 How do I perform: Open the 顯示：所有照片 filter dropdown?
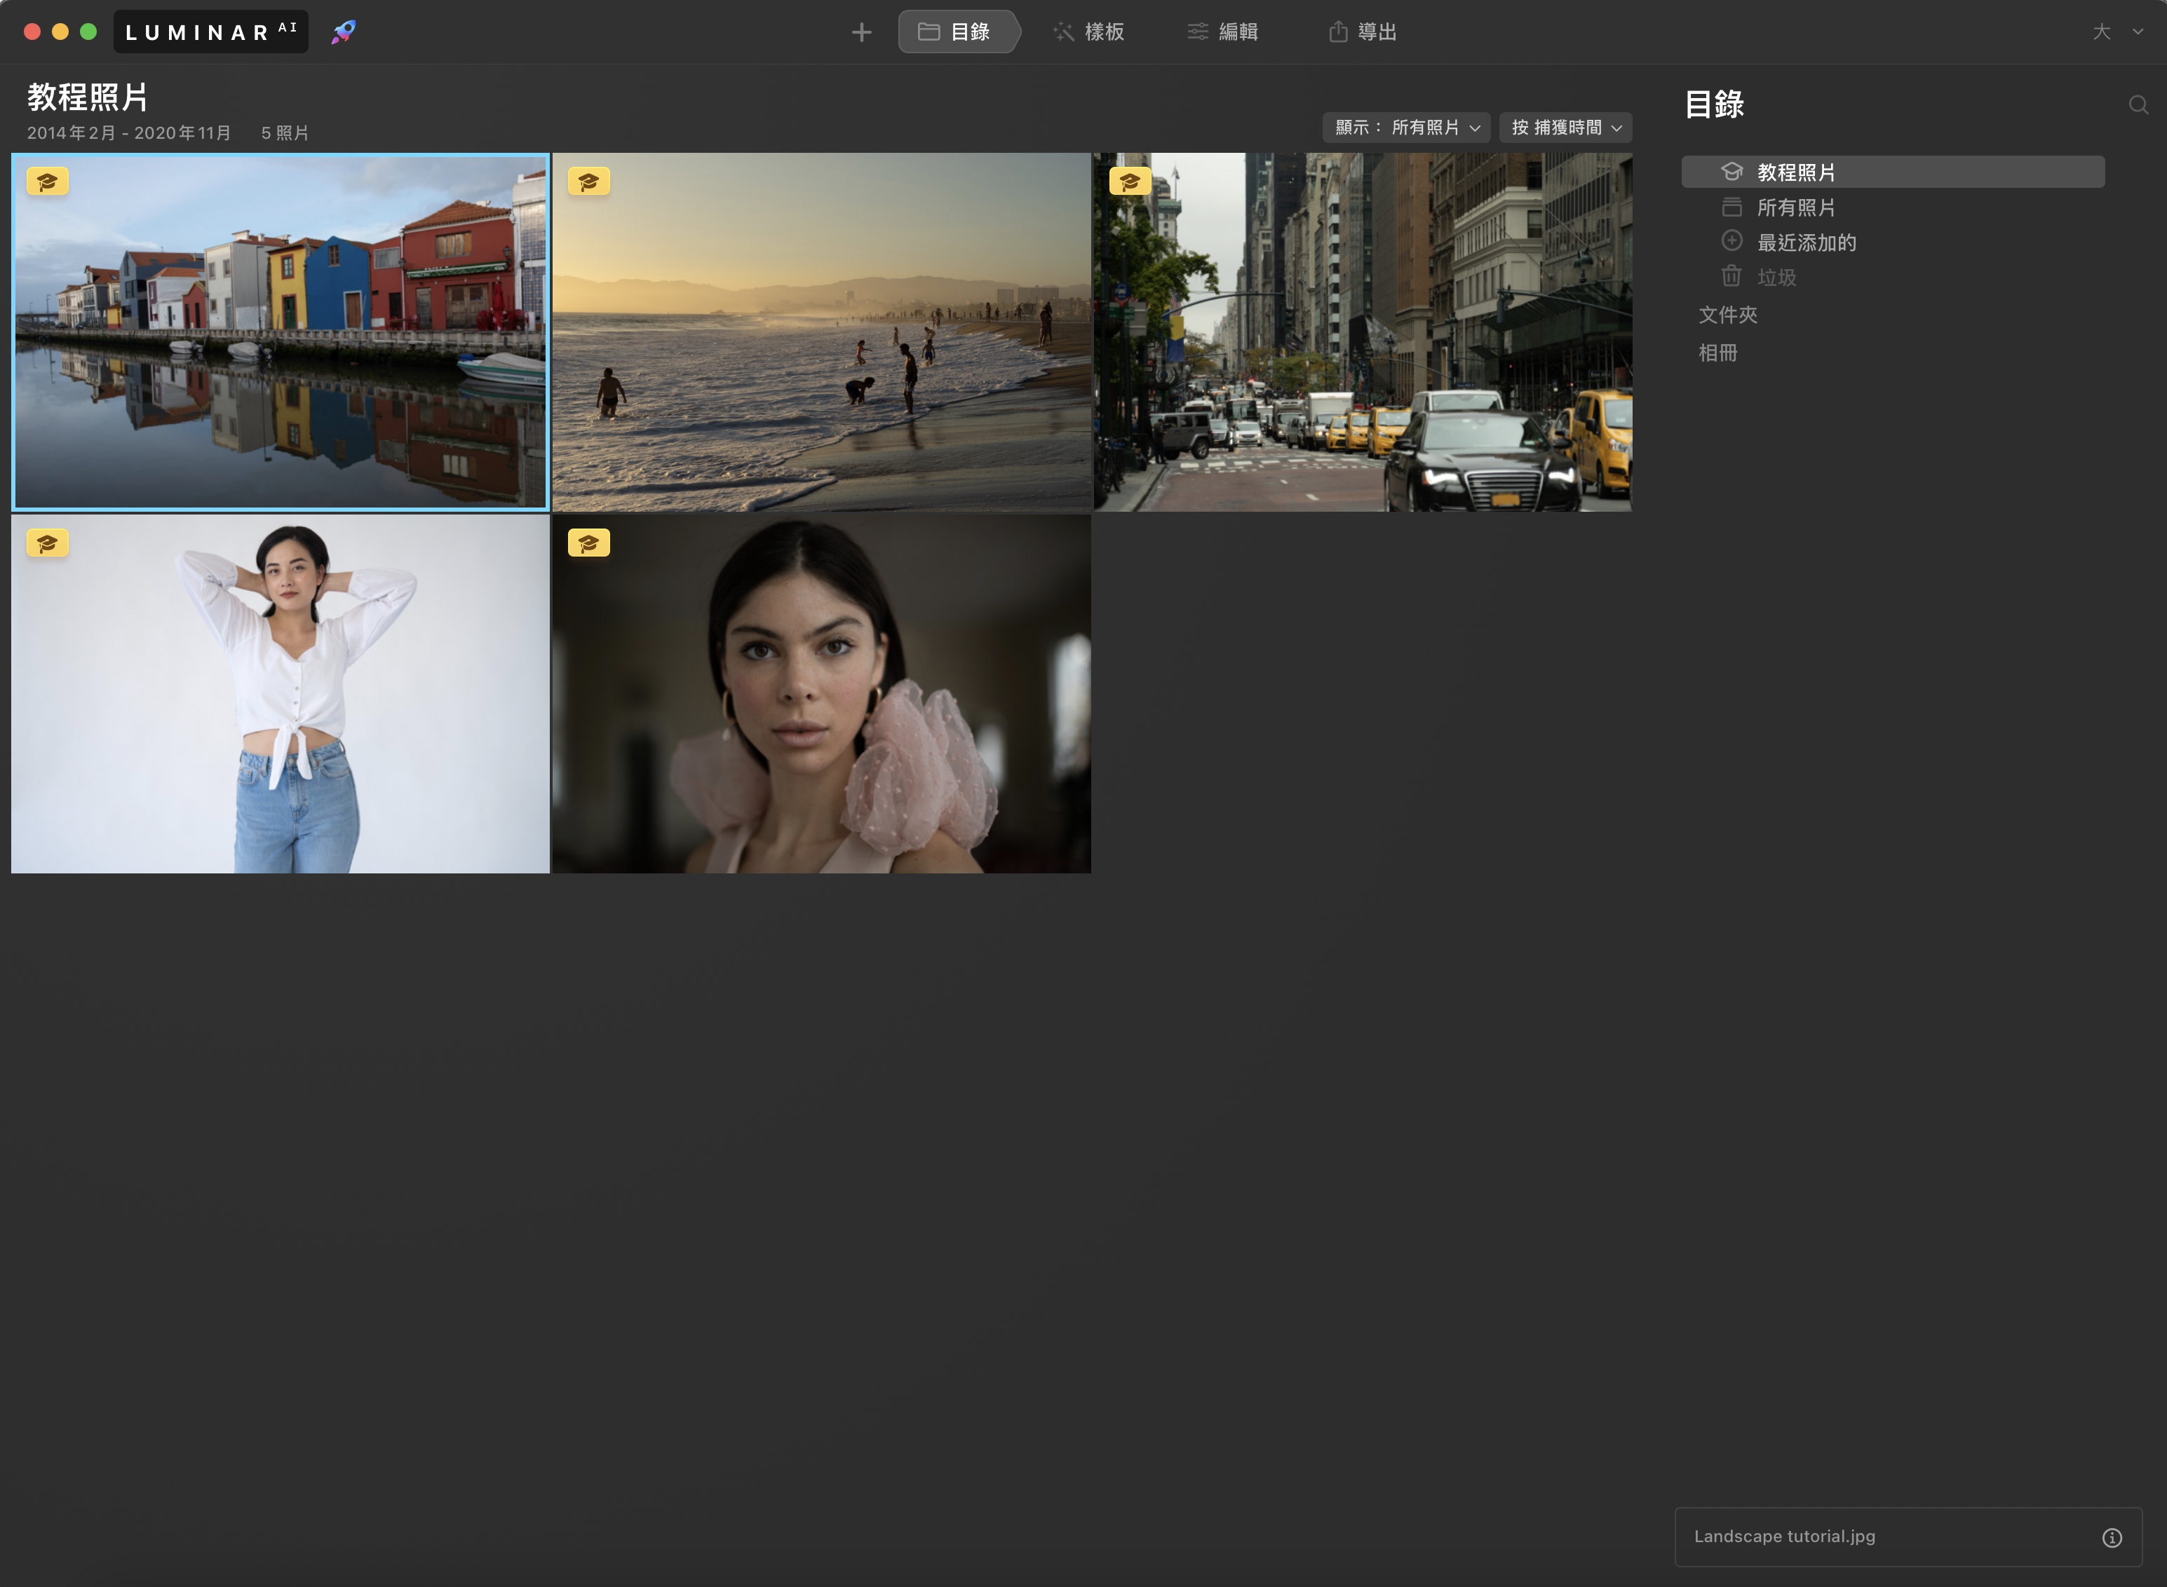point(1406,128)
